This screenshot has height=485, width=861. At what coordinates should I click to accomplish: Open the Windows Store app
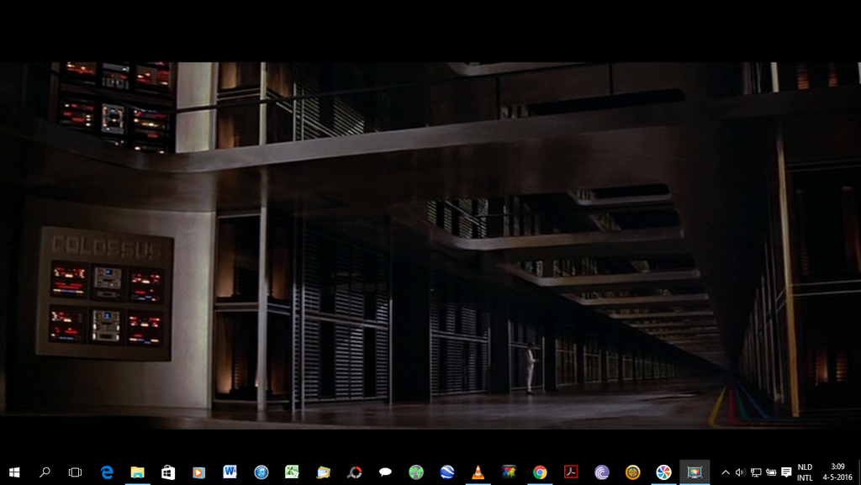click(x=168, y=472)
